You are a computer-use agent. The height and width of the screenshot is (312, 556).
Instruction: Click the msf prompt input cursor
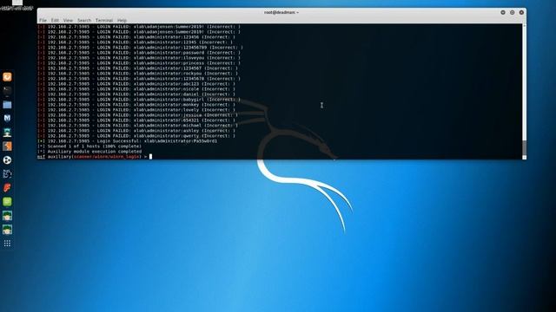150,156
